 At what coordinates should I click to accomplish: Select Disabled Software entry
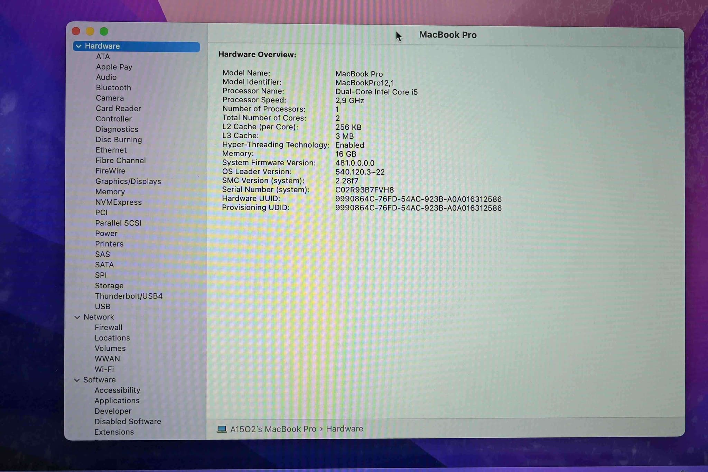[128, 422]
